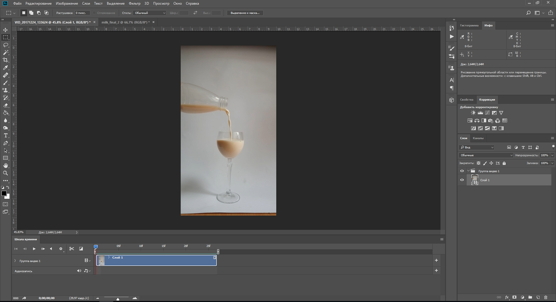Open the Непрозрачность 100% dropdown arrow
The height and width of the screenshot is (302, 556).
click(551, 155)
